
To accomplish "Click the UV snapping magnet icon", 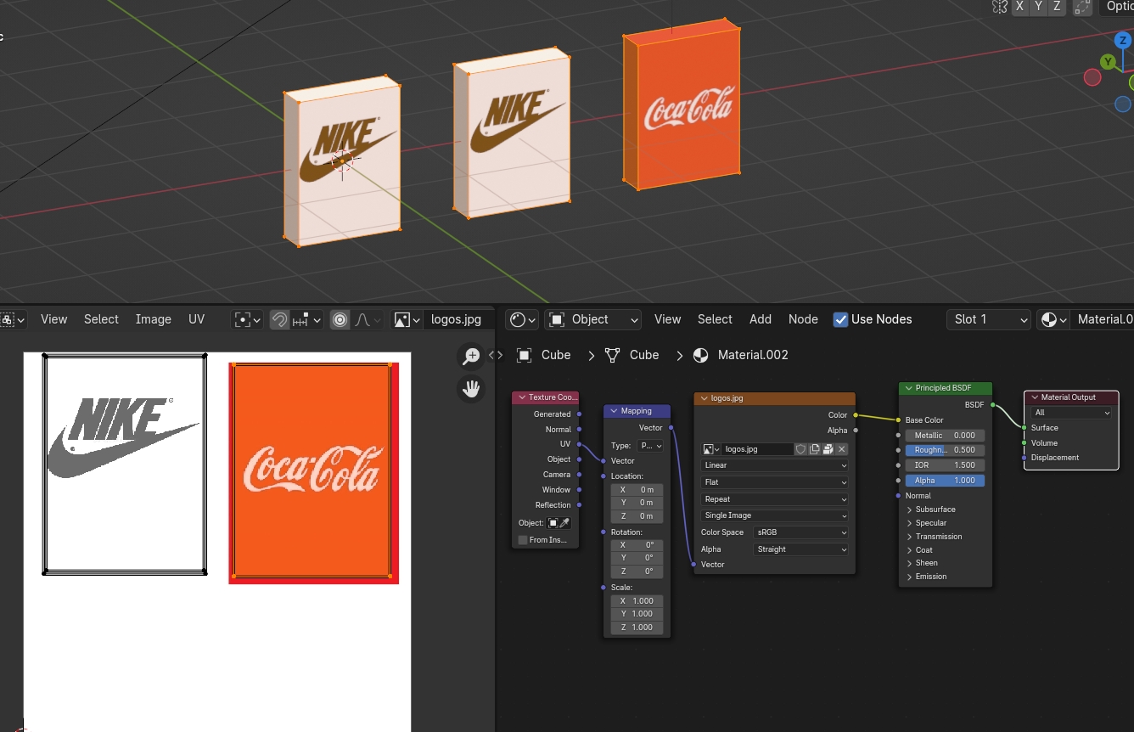I will click(279, 319).
